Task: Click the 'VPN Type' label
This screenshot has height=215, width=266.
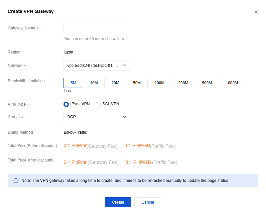Action: [x=17, y=104]
